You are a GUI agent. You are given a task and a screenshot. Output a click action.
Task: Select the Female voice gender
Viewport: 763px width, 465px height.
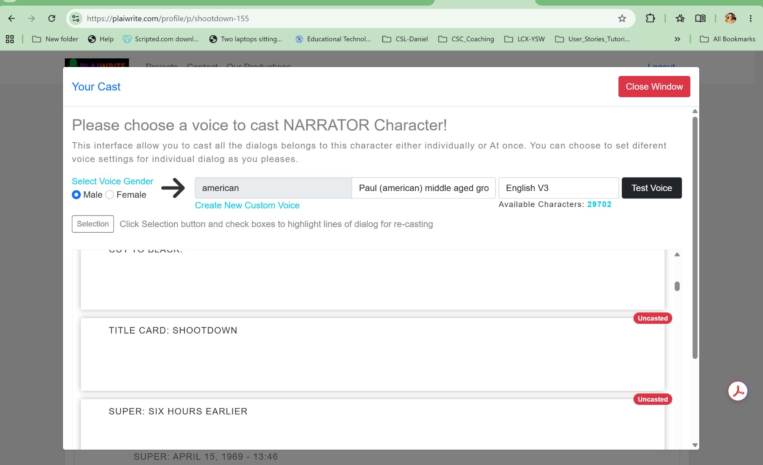[x=110, y=195]
